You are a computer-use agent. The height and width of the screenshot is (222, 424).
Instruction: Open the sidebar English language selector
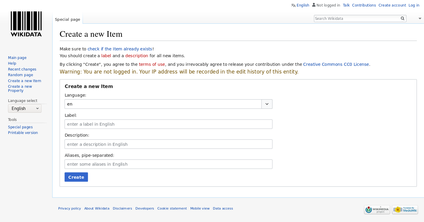pos(25,108)
